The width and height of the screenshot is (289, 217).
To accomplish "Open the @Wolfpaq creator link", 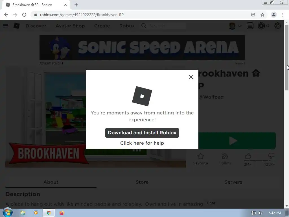I will pyautogui.click(x=211, y=97).
